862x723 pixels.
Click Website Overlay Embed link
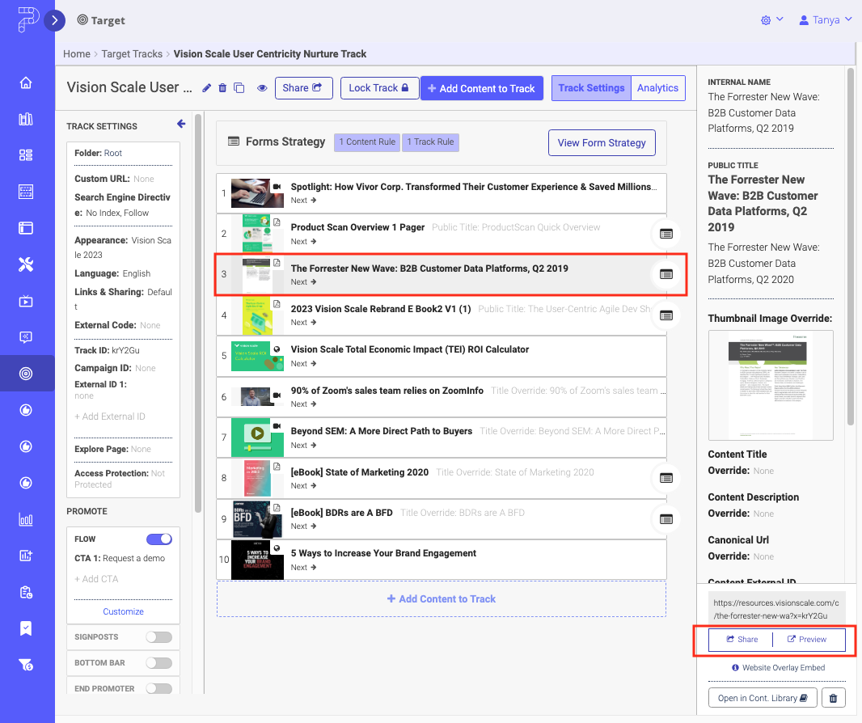click(x=778, y=667)
